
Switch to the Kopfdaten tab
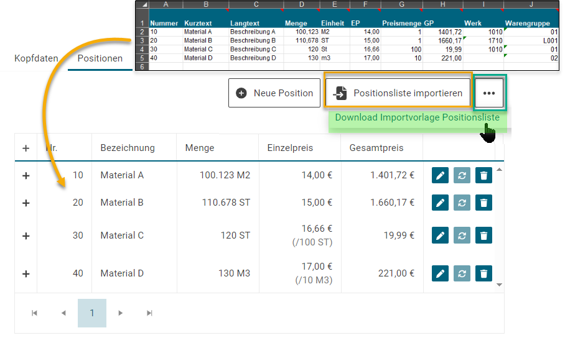(x=36, y=58)
